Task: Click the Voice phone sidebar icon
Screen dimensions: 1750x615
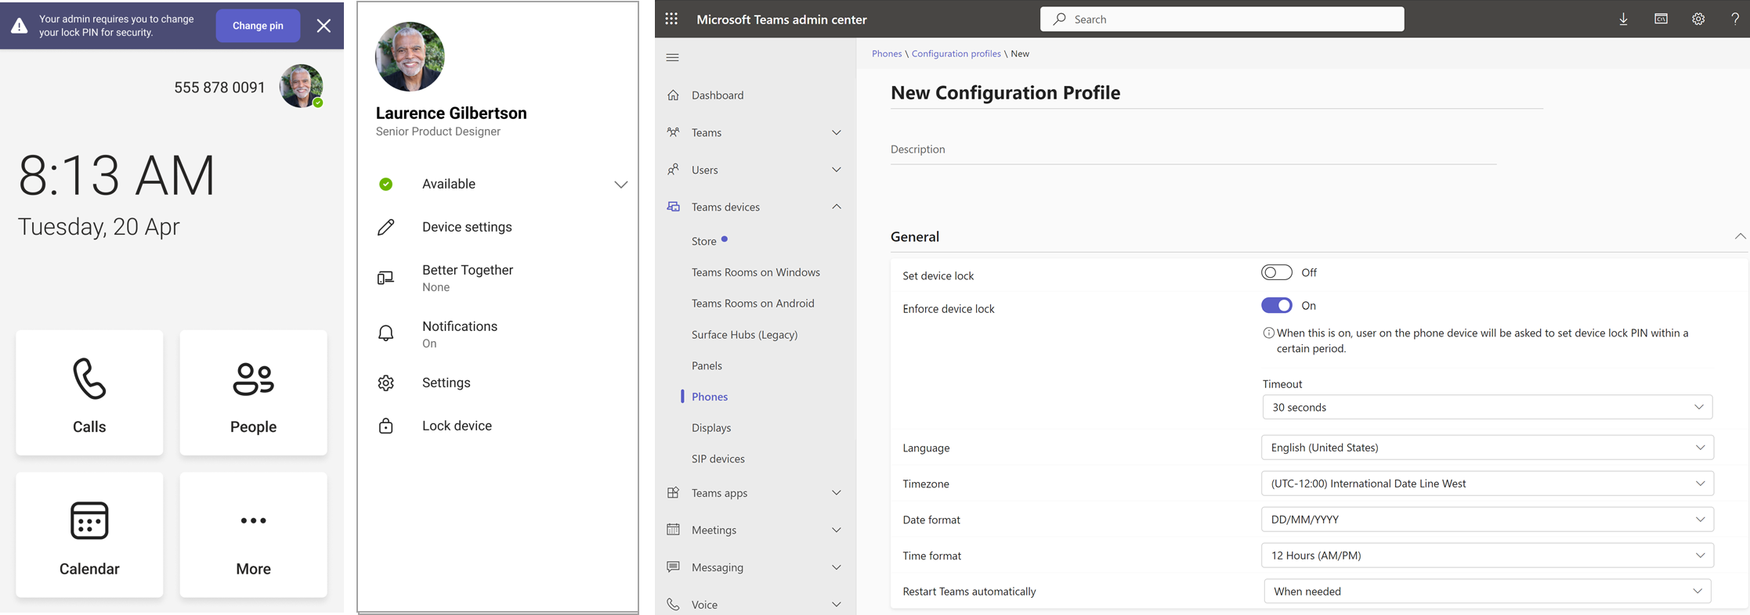Action: coord(673,604)
